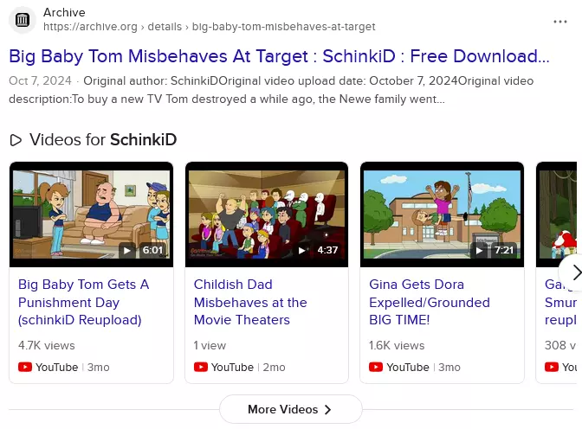Click the 'Oct 7, 2024' result date
582x429 pixels.
click(40, 80)
